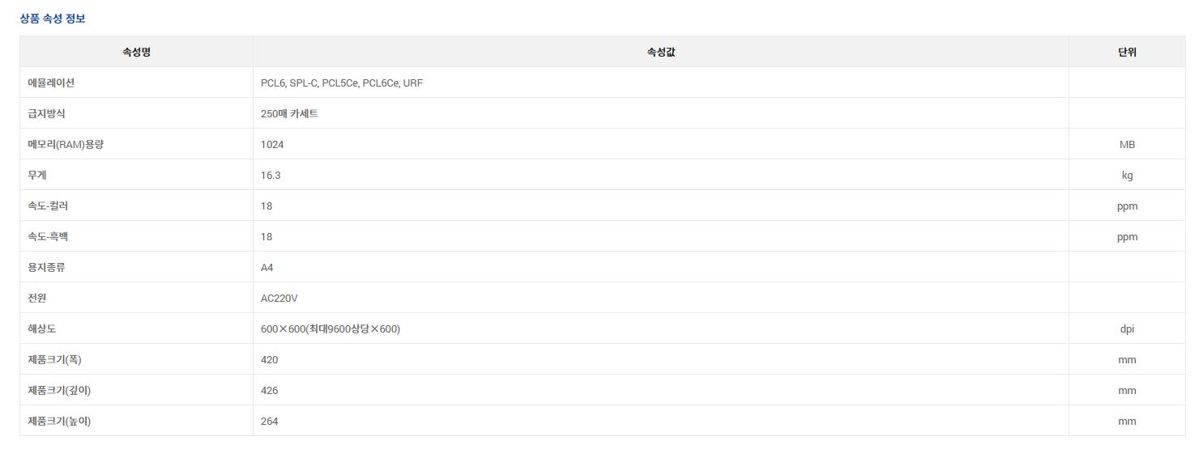Image resolution: width=1203 pixels, height=462 pixels.
Task: Click the 에뮬레이션 attribute name cell
Action: pyautogui.click(x=136, y=83)
